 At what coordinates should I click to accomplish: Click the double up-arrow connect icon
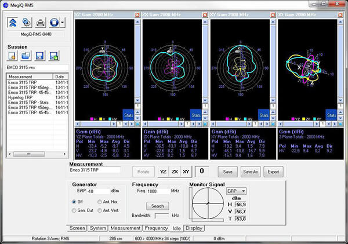[x=13, y=23]
